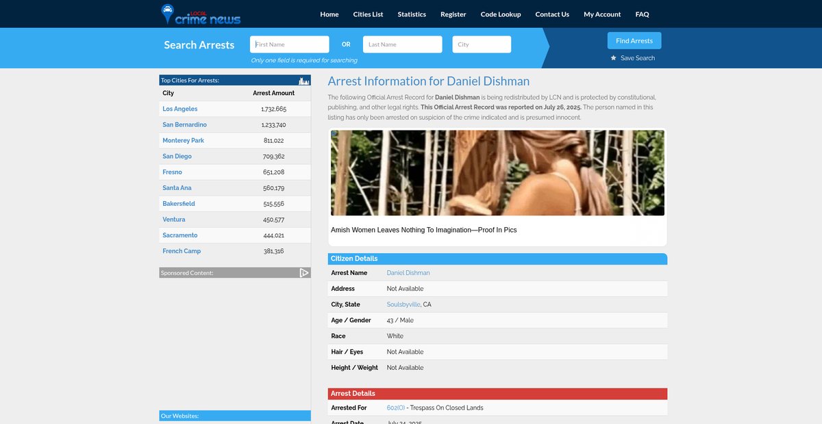The image size is (822, 424).
Task: Open the Bakersfield city link
Action: [179, 203]
